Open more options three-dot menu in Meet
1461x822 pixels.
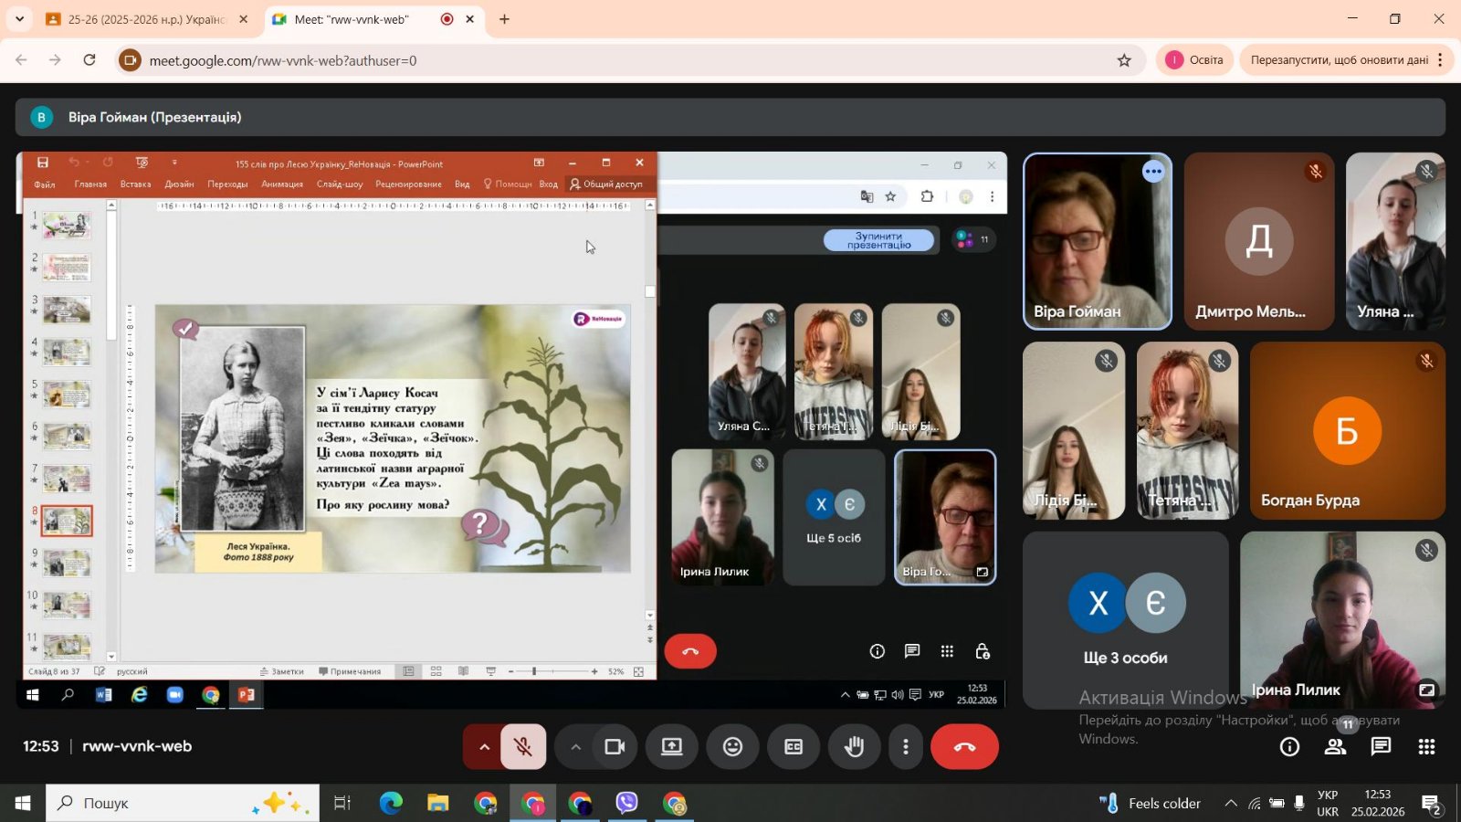[x=905, y=747]
